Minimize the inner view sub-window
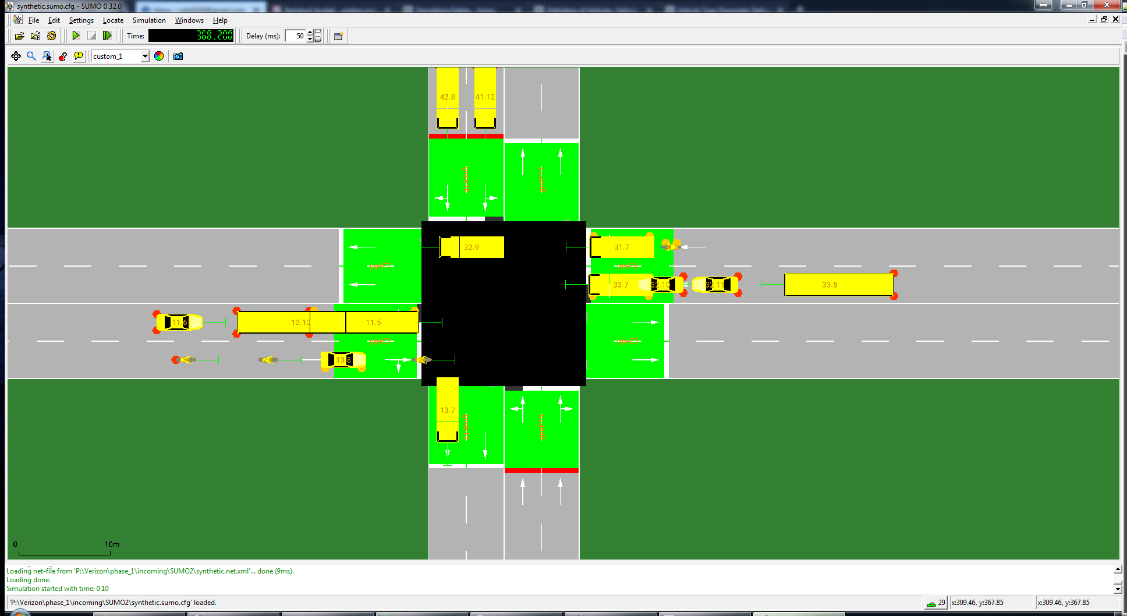This screenshot has height=616, width=1127. [x=1092, y=19]
